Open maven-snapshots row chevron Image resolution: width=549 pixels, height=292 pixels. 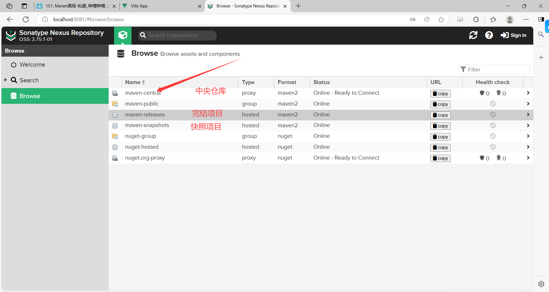[x=528, y=126]
